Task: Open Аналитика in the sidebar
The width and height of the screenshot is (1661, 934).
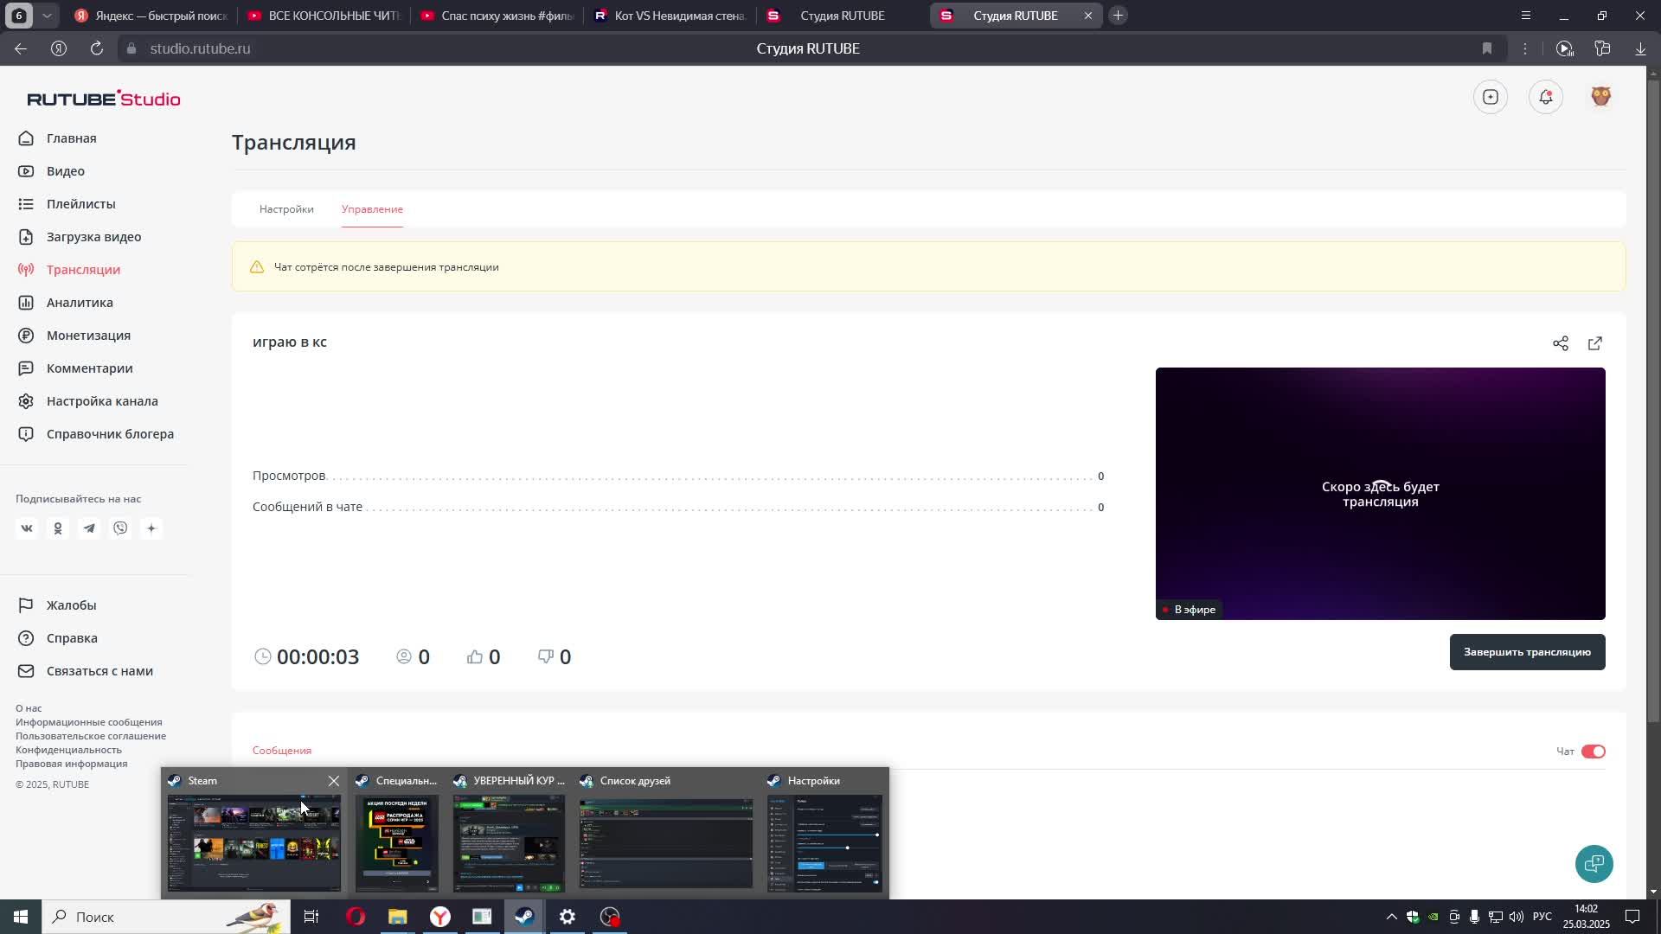Action: (x=80, y=303)
